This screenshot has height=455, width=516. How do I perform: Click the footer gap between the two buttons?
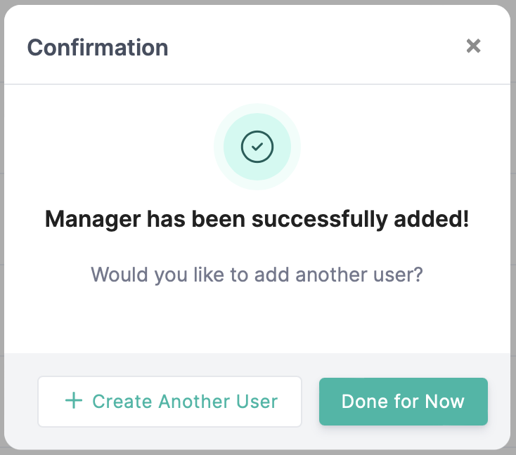(310, 401)
